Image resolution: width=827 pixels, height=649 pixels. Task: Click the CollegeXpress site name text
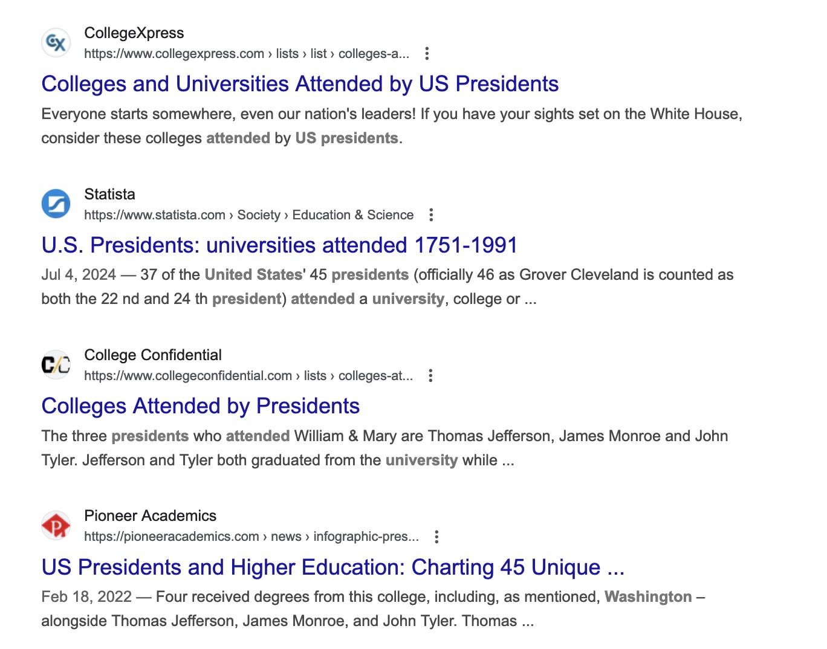(x=134, y=33)
